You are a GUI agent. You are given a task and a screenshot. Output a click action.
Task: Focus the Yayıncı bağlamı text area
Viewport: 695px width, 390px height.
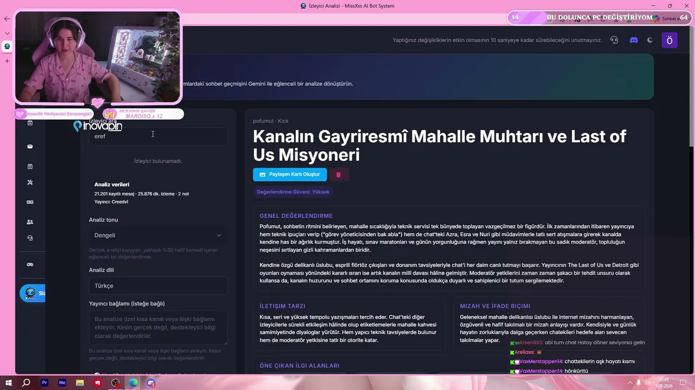pyautogui.click(x=158, y=328)
